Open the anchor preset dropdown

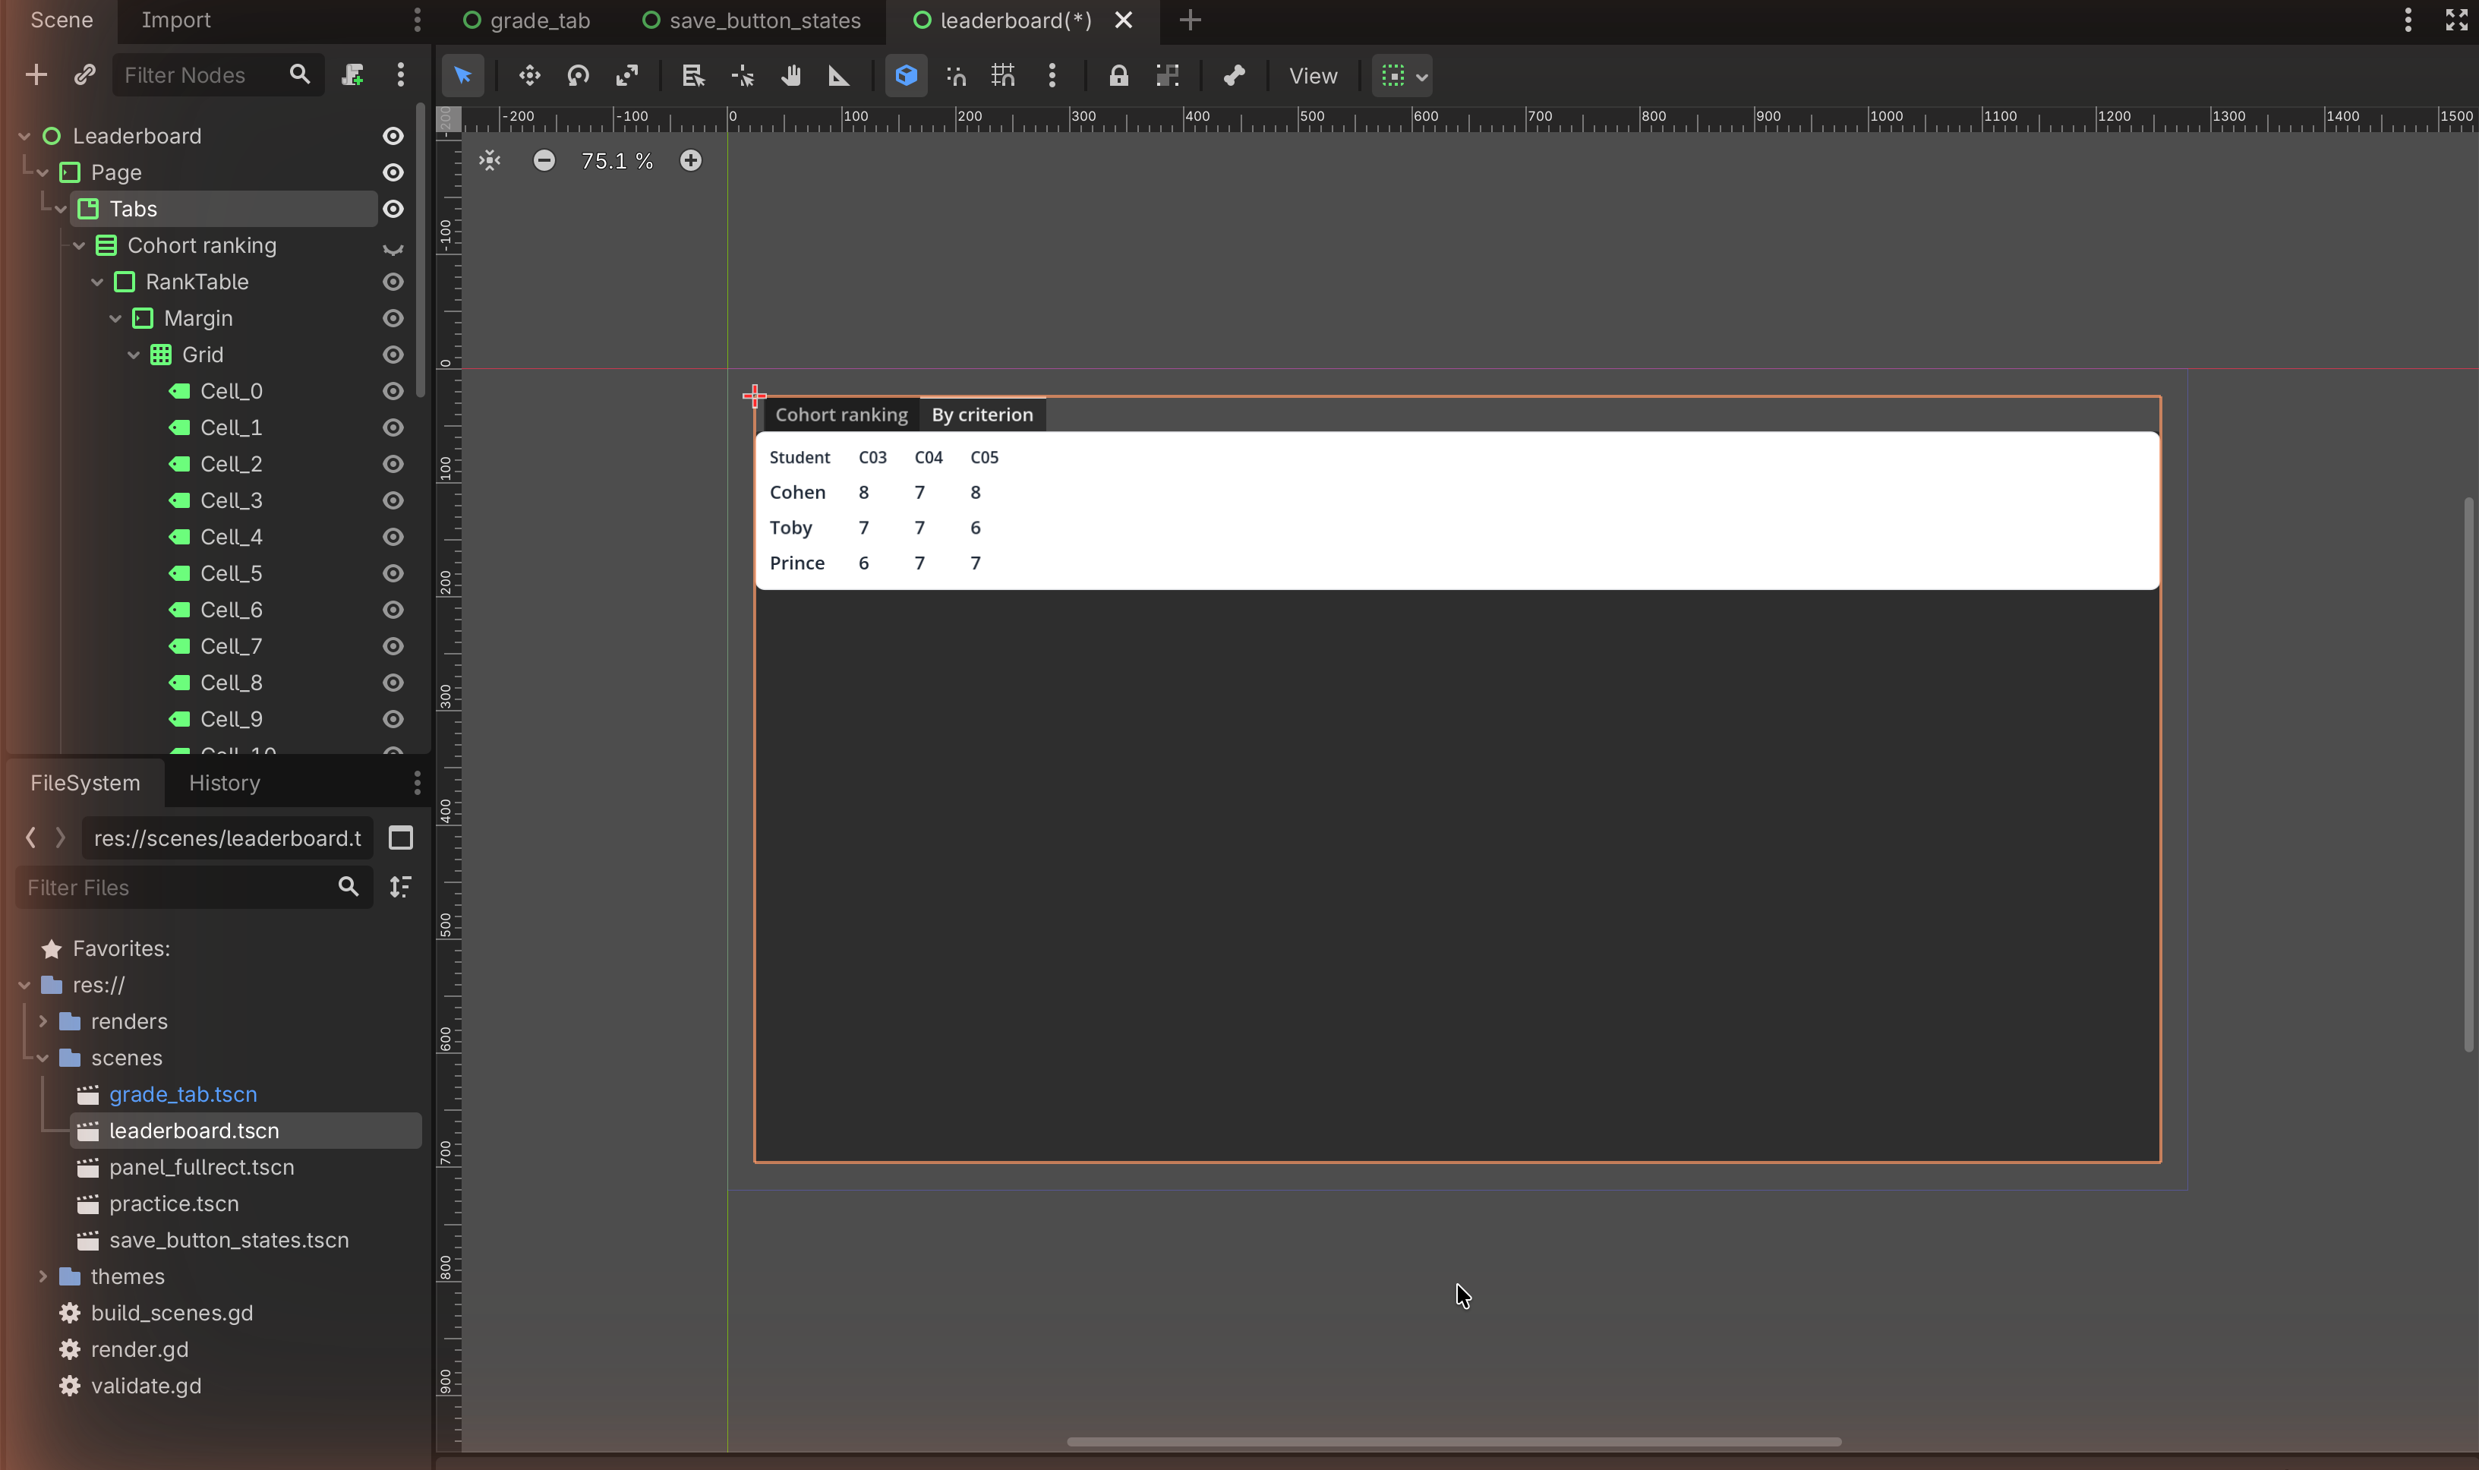(1402, 75)
